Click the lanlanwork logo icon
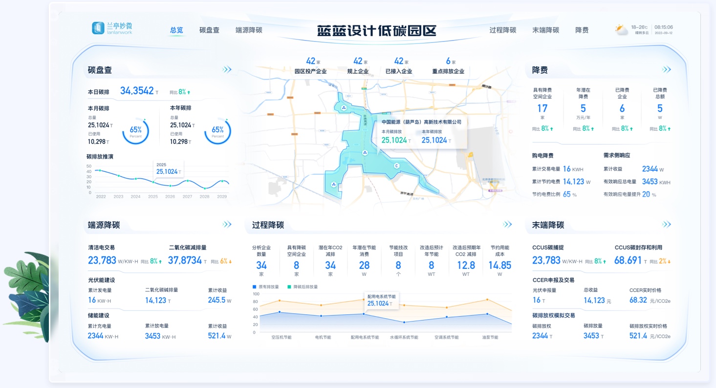 (97, 27)
